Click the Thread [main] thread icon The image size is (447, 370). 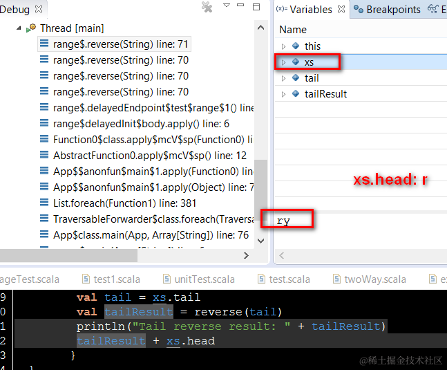click(x=31, y=28)
